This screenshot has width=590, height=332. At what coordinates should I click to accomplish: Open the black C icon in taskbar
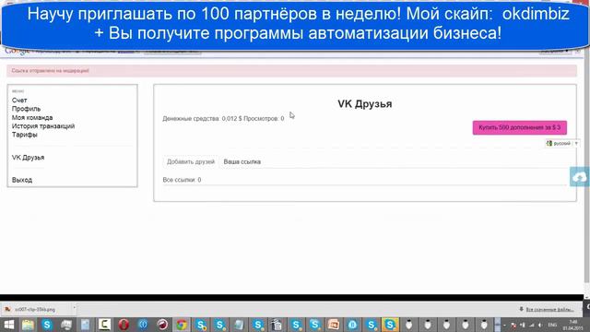[104, 325]
